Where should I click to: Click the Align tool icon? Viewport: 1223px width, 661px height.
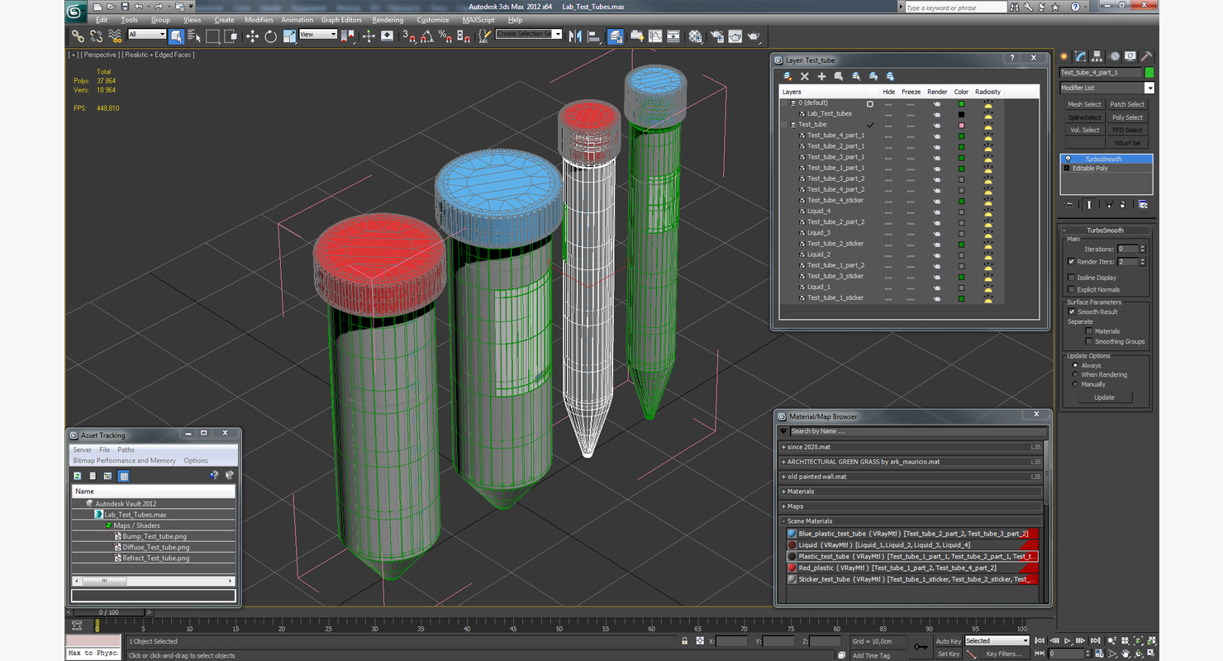593,36
